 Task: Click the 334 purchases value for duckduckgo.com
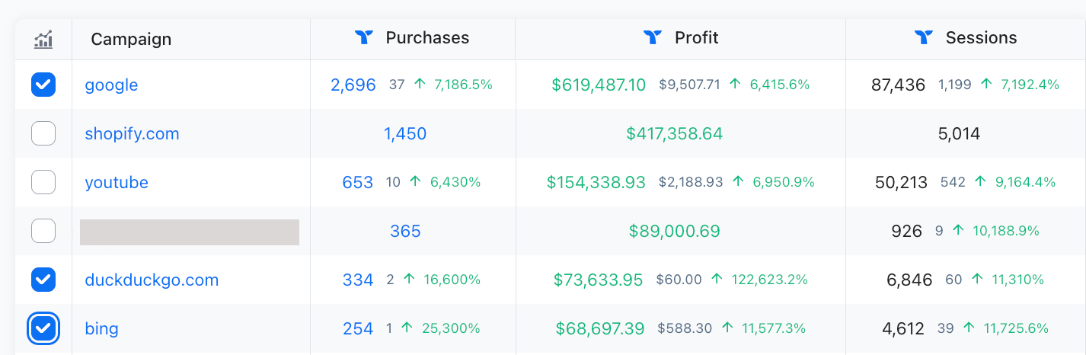tap(358, 280)
